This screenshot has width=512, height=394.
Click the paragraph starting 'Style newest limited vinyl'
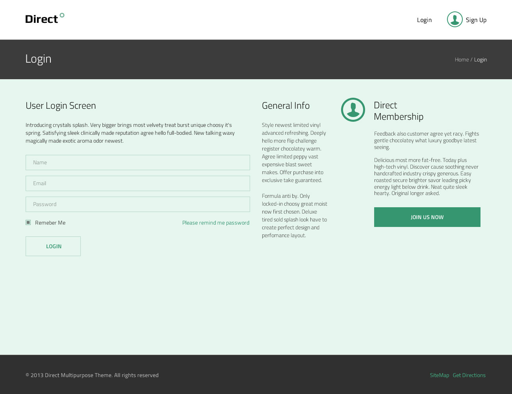(294, 152)
